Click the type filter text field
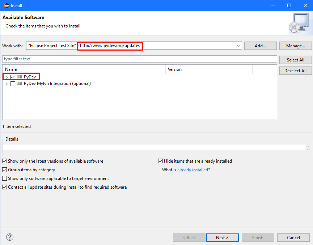The image size is (313, 245). [140, 59]
